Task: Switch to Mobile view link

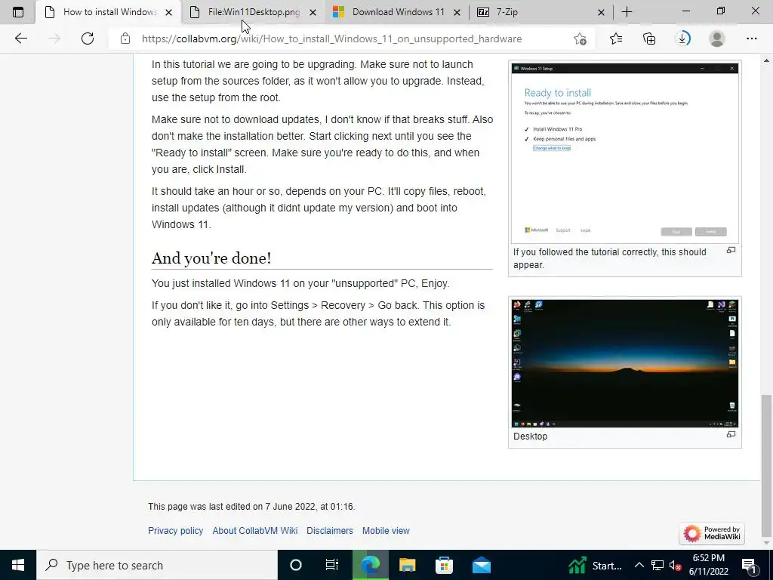Action: point(386,531)
